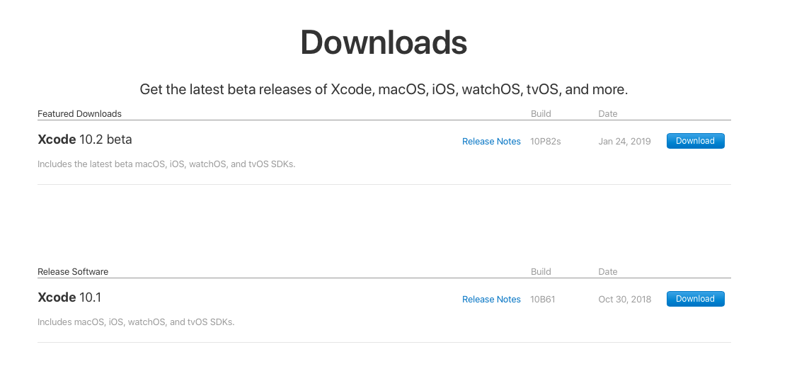Click the Xcode 10.2 beta title
The height and width of the screenshot is (369, 792).
tap(85, 140)
